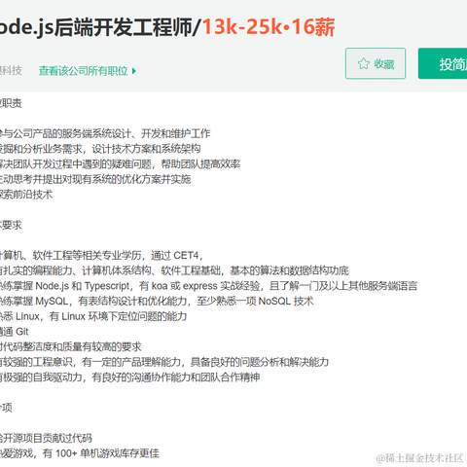467x467 pixels.
Task: Click the line 开源项目贡献过代码
Action: [x=46, y=438]
